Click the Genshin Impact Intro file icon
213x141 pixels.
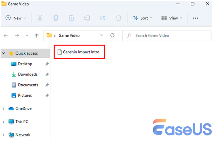60,52
